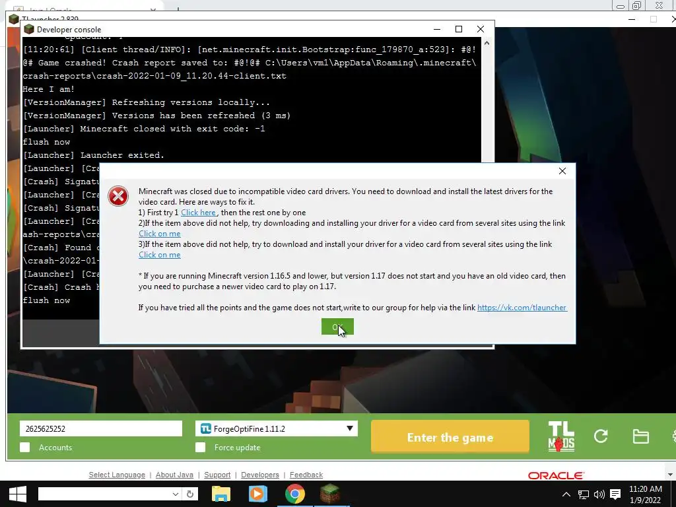This screenshot has height=507, width=676.
Task: Click the TL icon in version selector
Action: tap(206, 428)
